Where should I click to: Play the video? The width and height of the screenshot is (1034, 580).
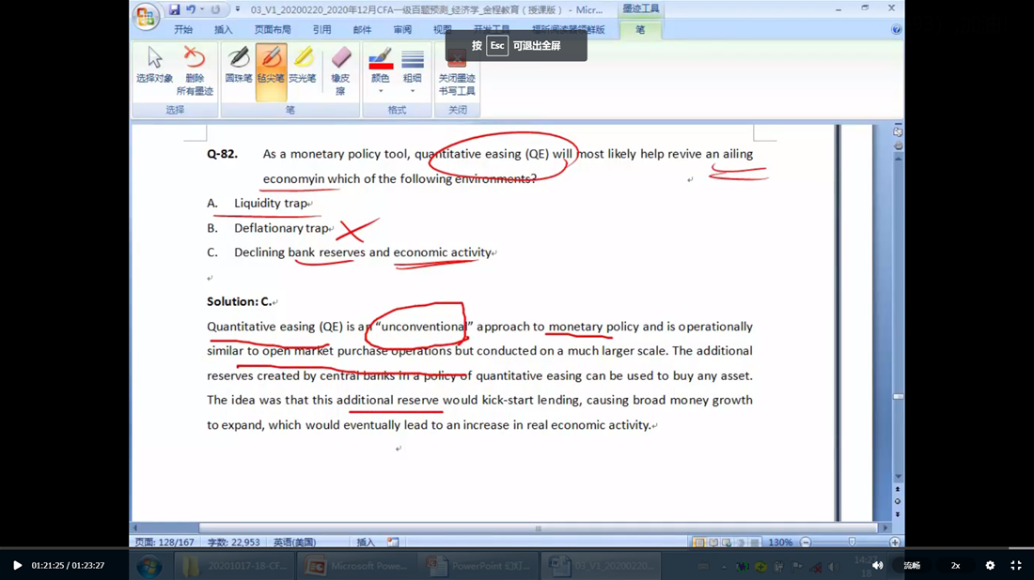pos(17,566)
